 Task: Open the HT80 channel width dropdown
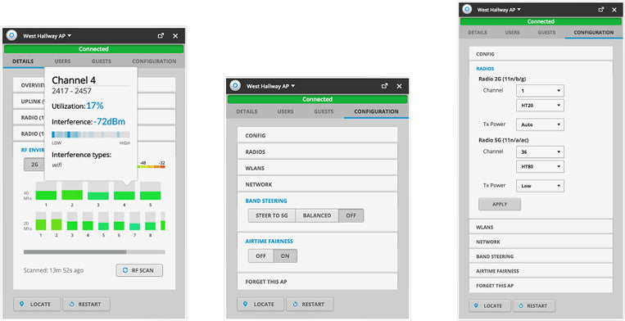[540, 167]
